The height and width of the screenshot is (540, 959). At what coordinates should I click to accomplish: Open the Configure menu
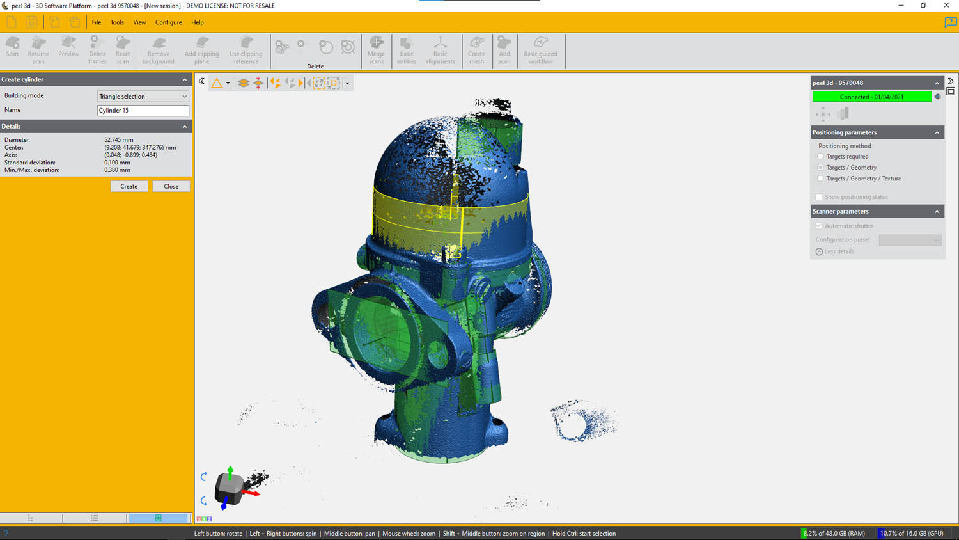click(168, 22)
